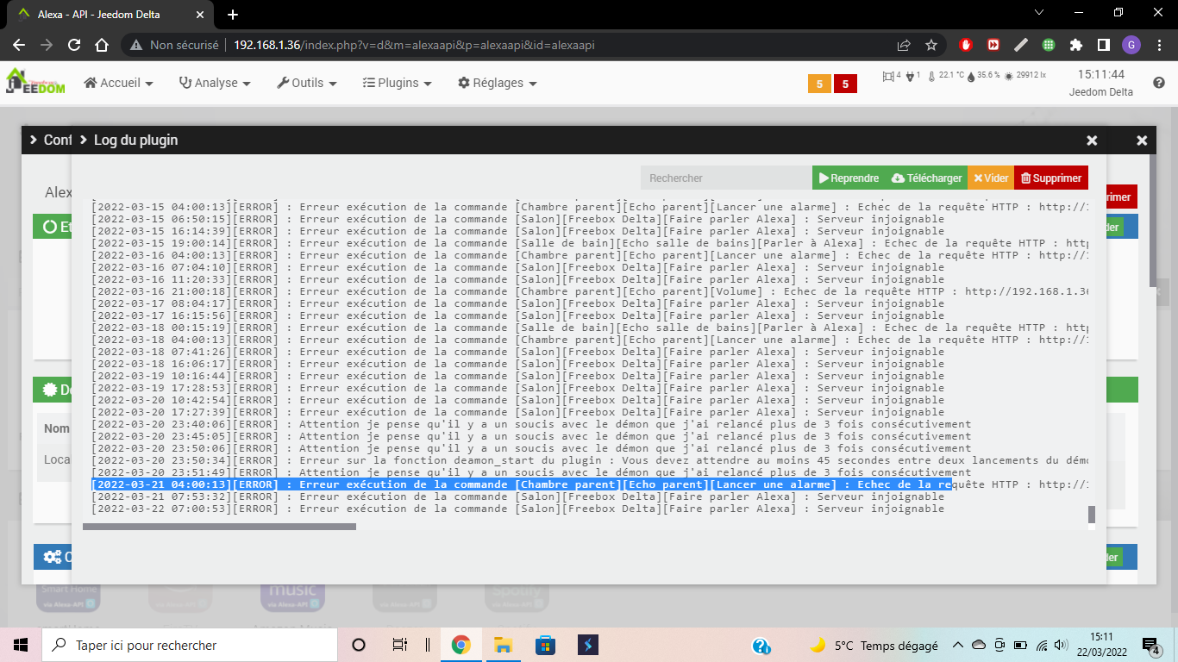This screenshot has width=1178, height=662.
Task: Select the 2022-03-15 19:00:14 Salle de bains line
Action: coord(590,243)
